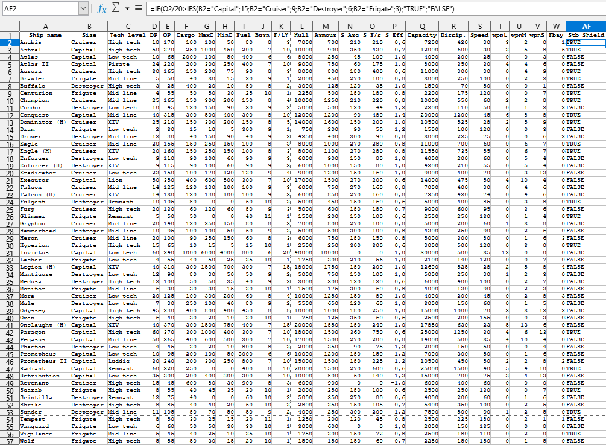Select the 'Astral' ship name cell
606x445 pixels.
click(45, 50)
